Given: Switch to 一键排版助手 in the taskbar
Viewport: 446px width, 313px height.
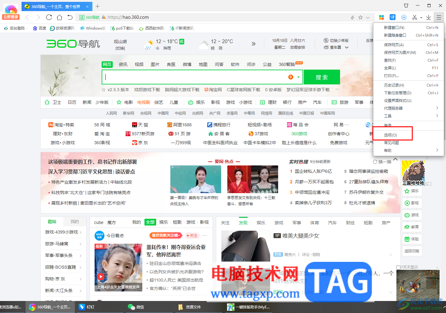Looking at the screenshot, I should point(249,307).
